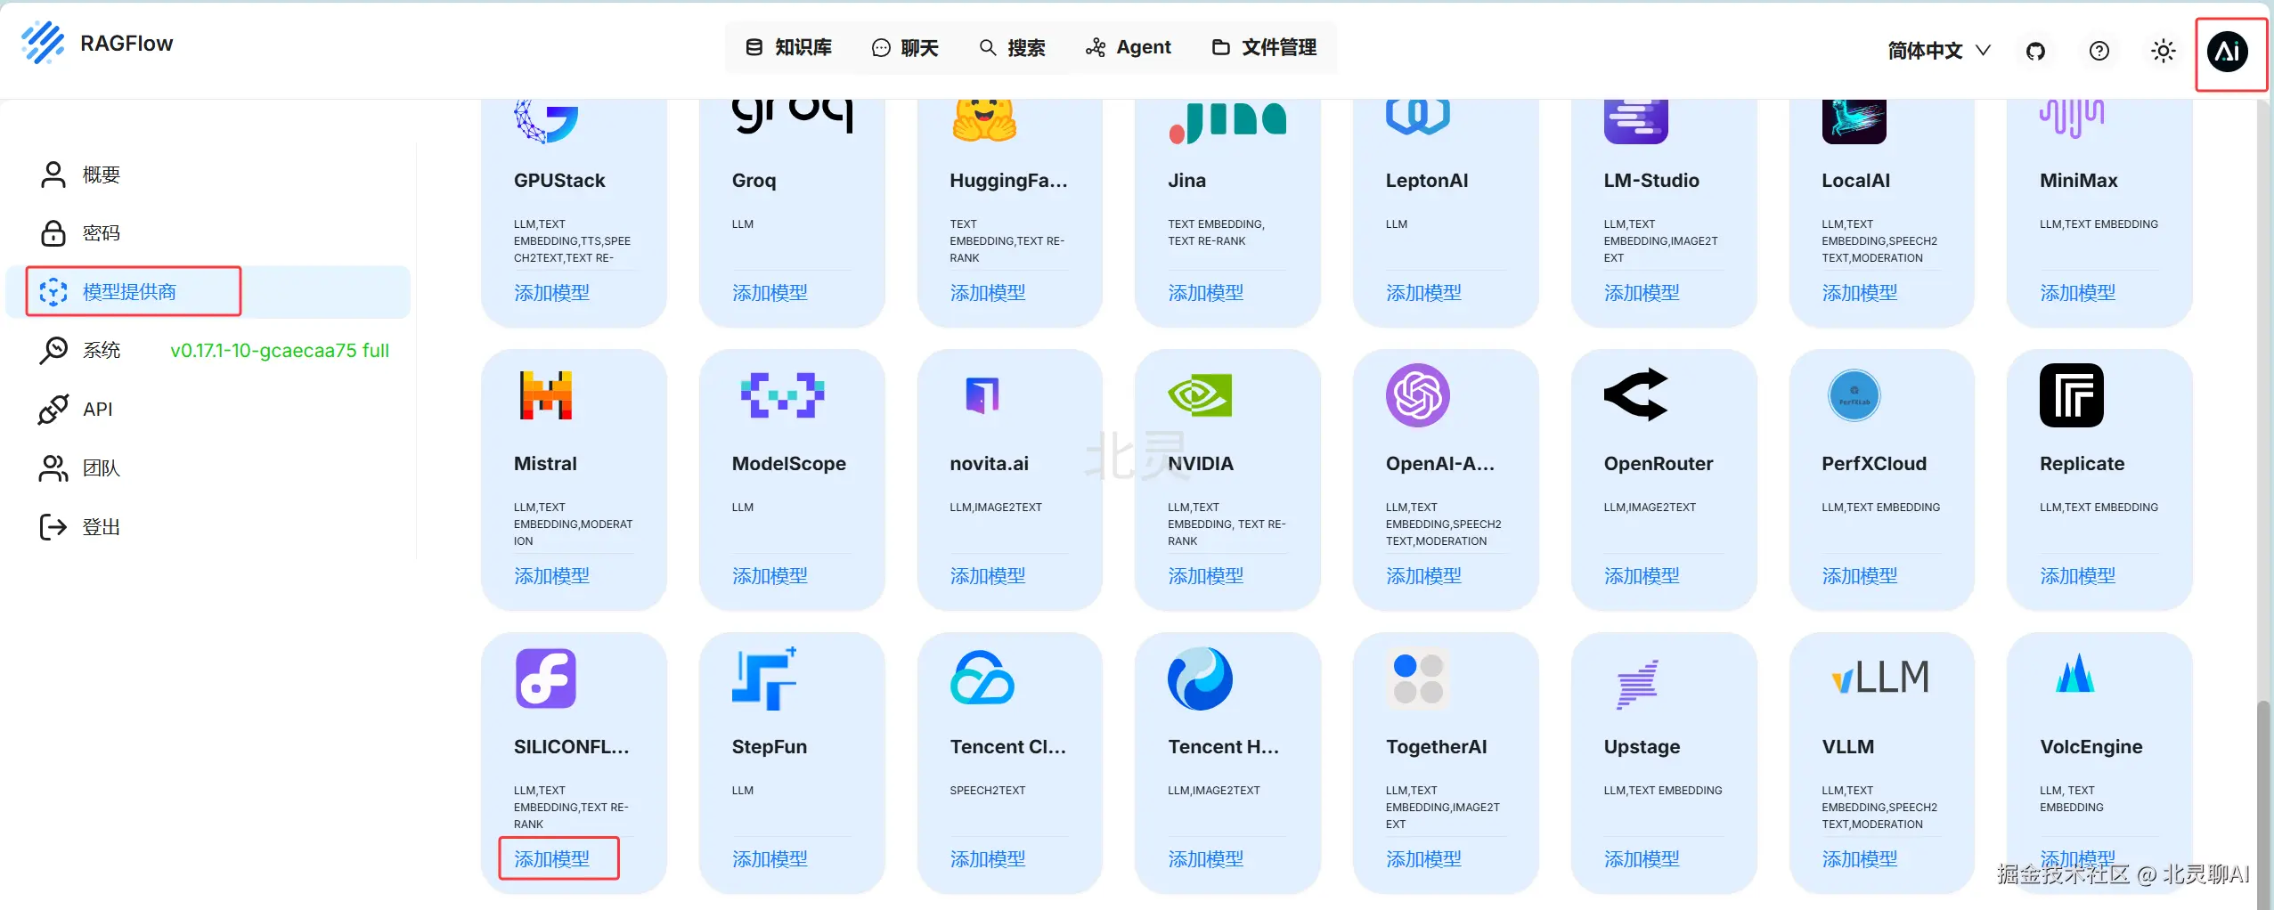This screenshot has width=2274, height=910.
Task: Click the Jina logo icon
Action: coord(1227,123)
